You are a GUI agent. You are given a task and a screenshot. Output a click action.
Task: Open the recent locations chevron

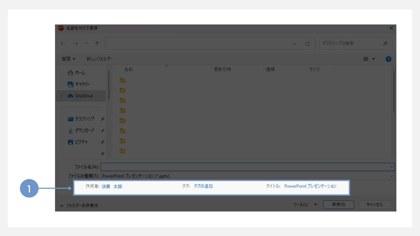[87, 44]
